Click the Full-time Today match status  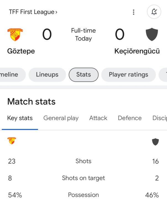[x=83, y=34]
